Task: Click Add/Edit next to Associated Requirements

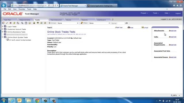Action: click(x=172, y=45)
